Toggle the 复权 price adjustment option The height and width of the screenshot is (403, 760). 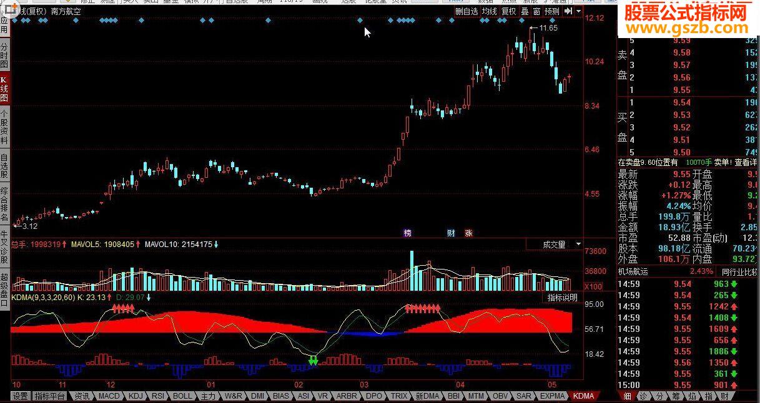509,11
